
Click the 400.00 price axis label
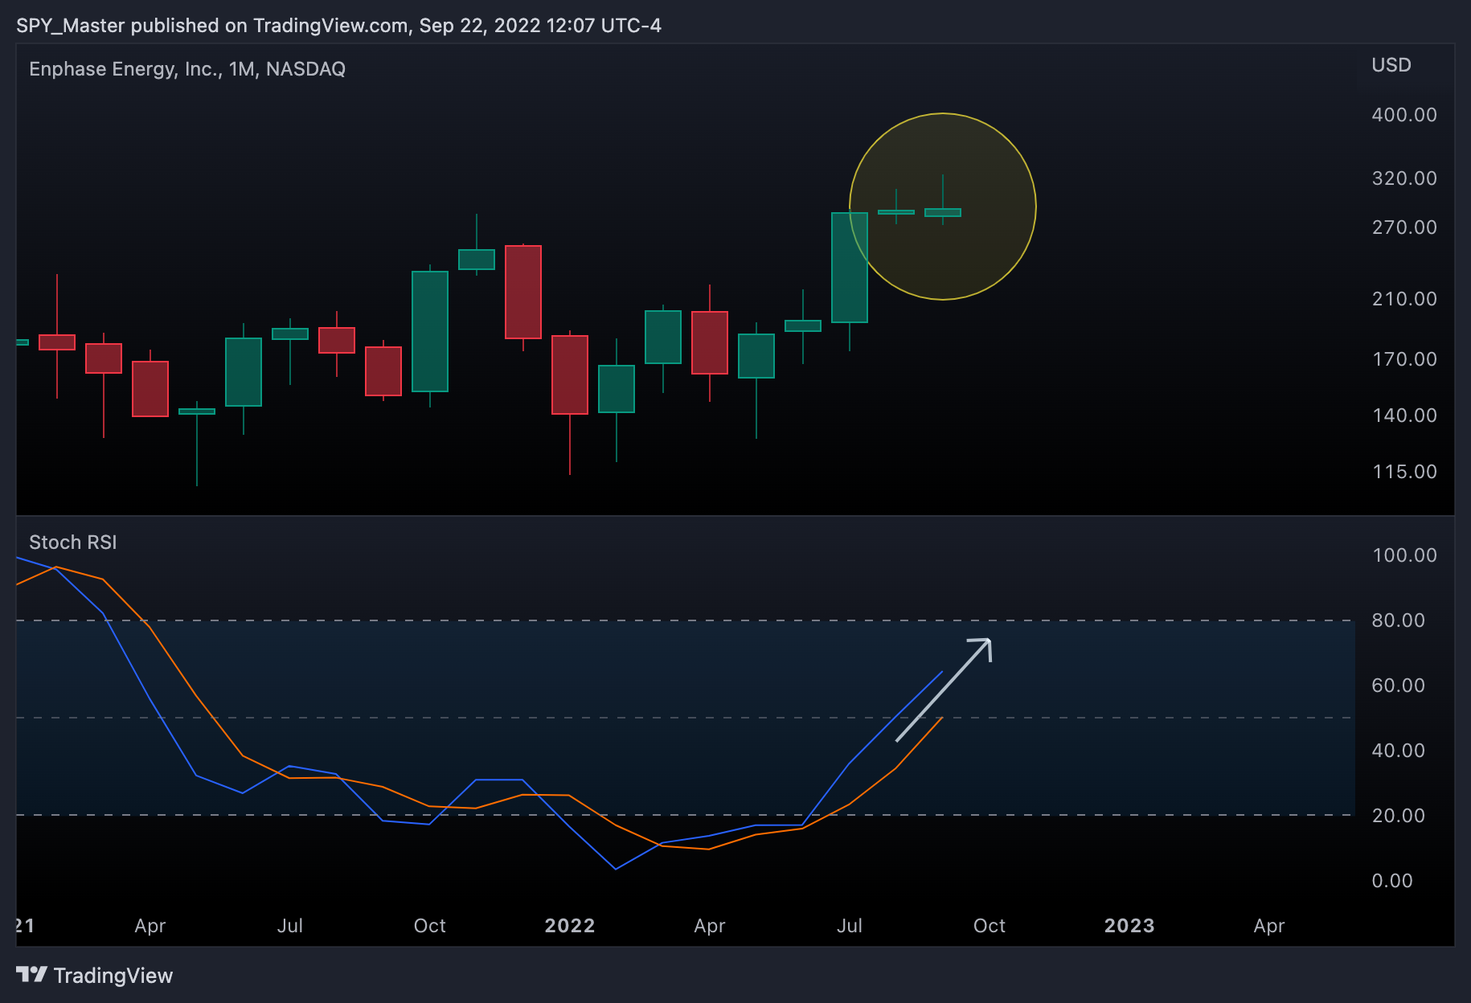pos(1404,115)
